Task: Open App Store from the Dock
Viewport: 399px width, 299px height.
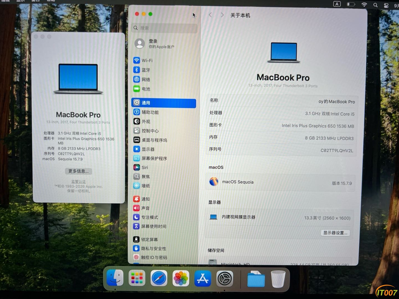Action: click(x=203, y=279)
